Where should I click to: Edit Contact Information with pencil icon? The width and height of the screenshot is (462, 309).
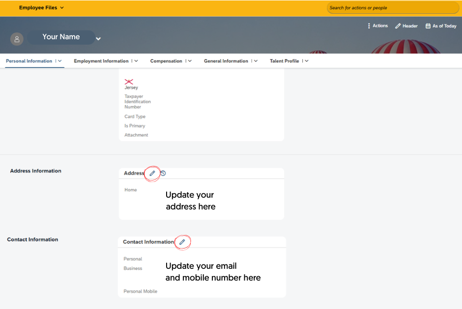182,242
